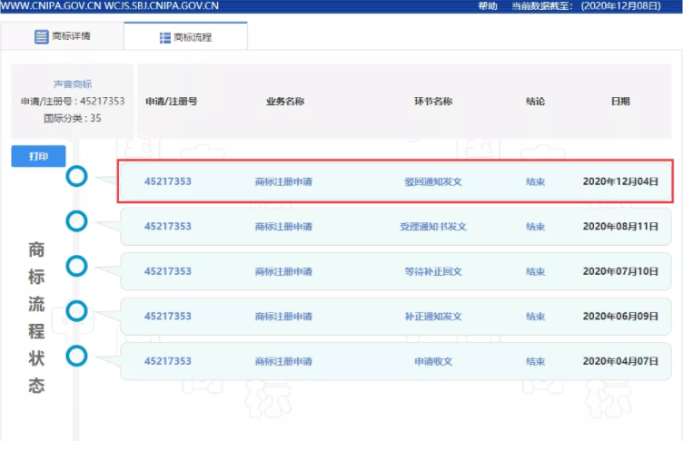The image size is (683, 450).
Task: Click 申请收文 step name
Action: point(433,361)
